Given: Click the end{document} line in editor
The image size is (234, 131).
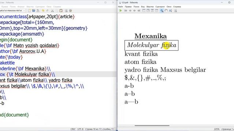Looking at the screenshot, I should point(14,115).
